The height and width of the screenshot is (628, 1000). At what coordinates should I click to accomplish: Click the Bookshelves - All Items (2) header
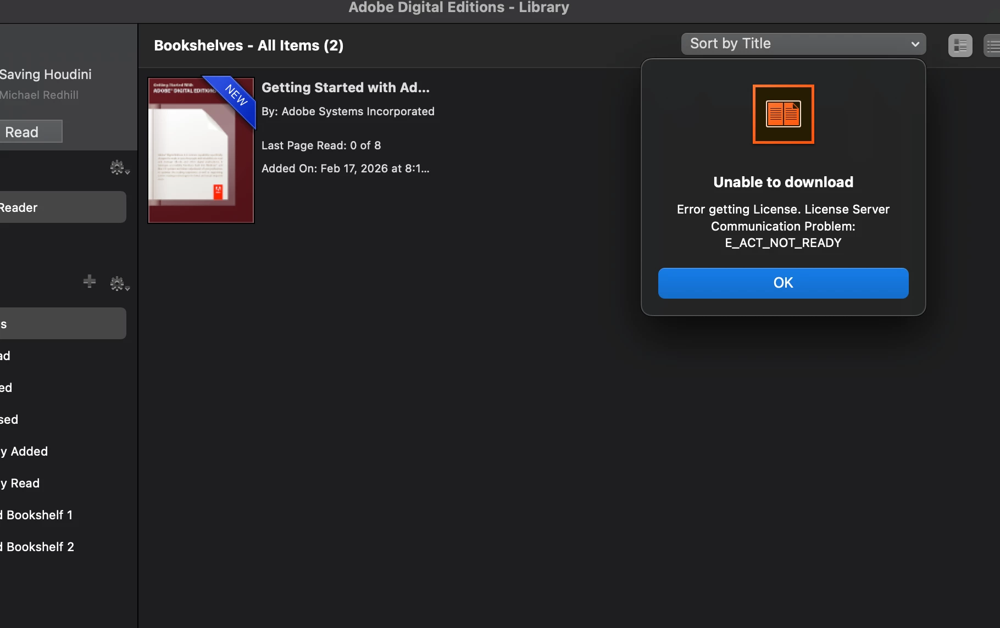click(249, 46)
